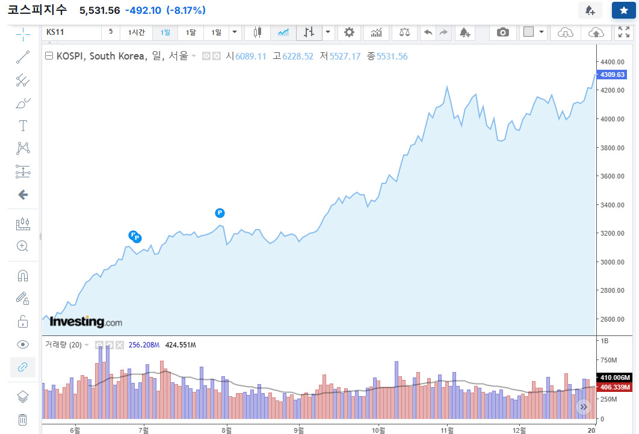Toggle hide all drawings eye icon
Screen dimensions: 639x434
[x=23, y=345]
